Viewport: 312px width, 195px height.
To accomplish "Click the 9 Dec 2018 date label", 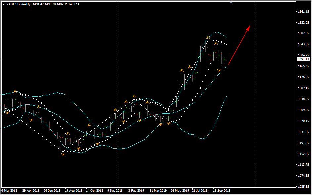I will pyautogui.click(x=115, y=191).
